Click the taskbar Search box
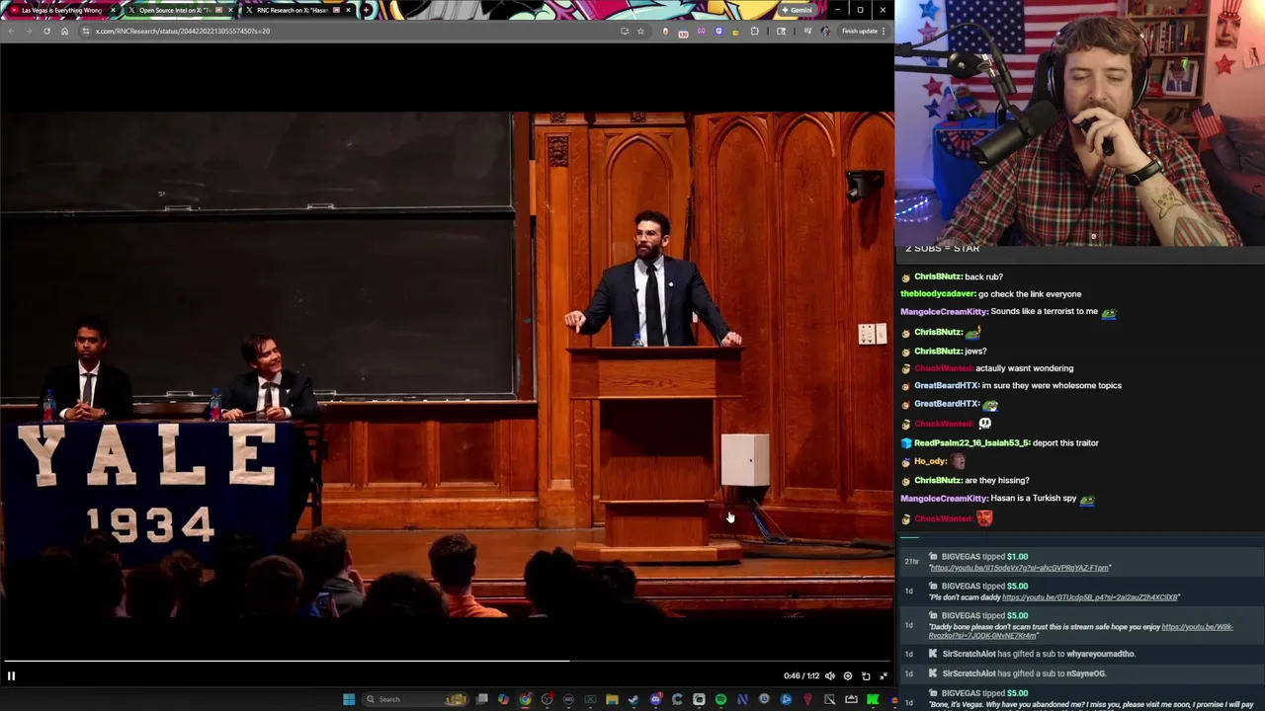1265x711 pixels. pyautogui.click(x=415, y=699)
